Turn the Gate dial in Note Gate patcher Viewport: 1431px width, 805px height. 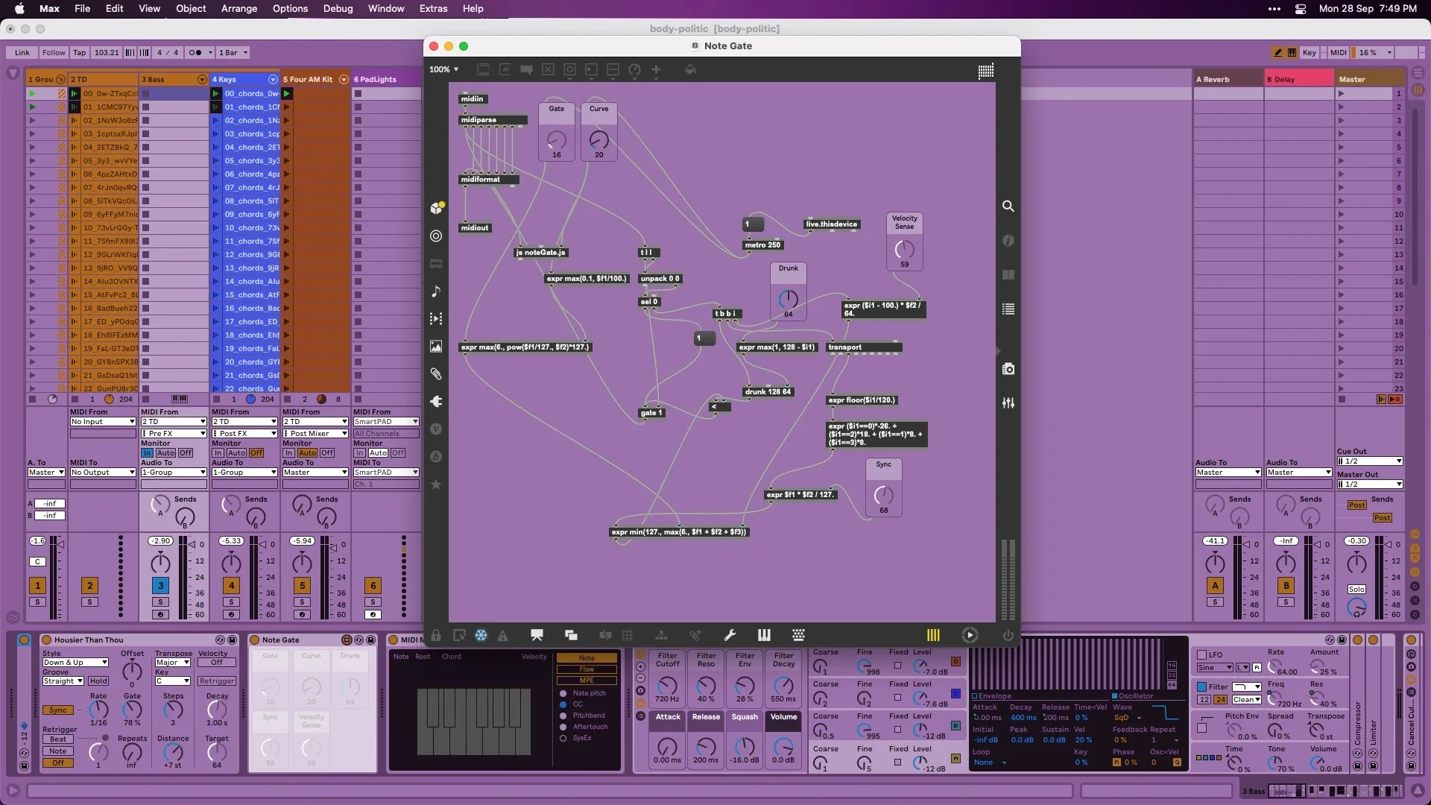557,140
